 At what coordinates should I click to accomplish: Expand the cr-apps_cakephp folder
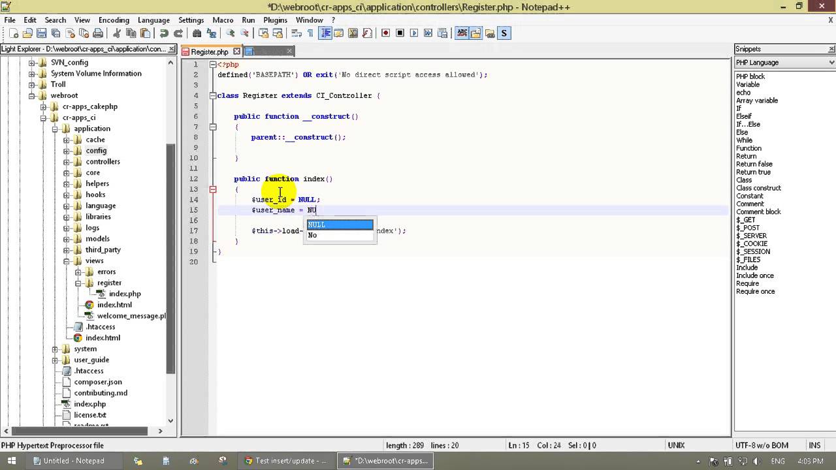tap(43, 107)
